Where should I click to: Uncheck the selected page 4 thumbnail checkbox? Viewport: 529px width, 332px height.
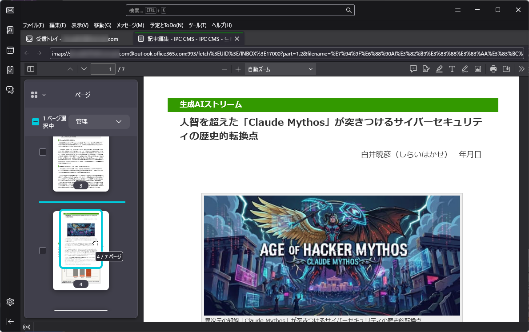42,250
